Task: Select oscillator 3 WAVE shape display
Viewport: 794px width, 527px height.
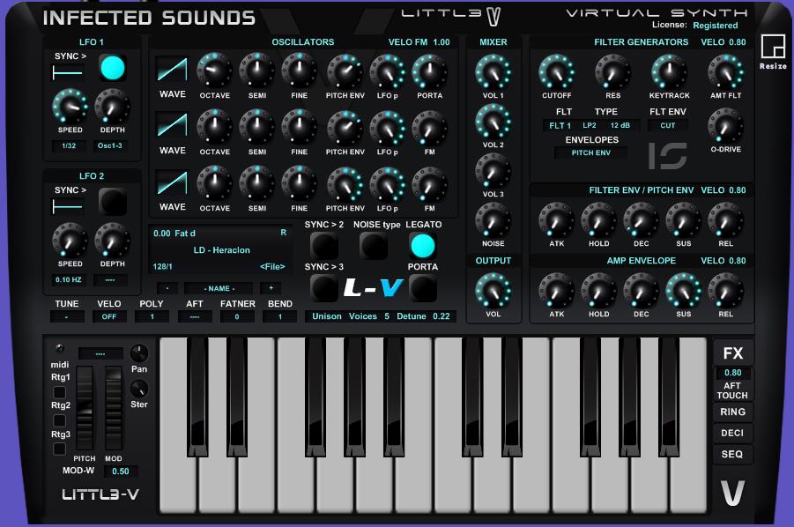Action: [172, 182]
